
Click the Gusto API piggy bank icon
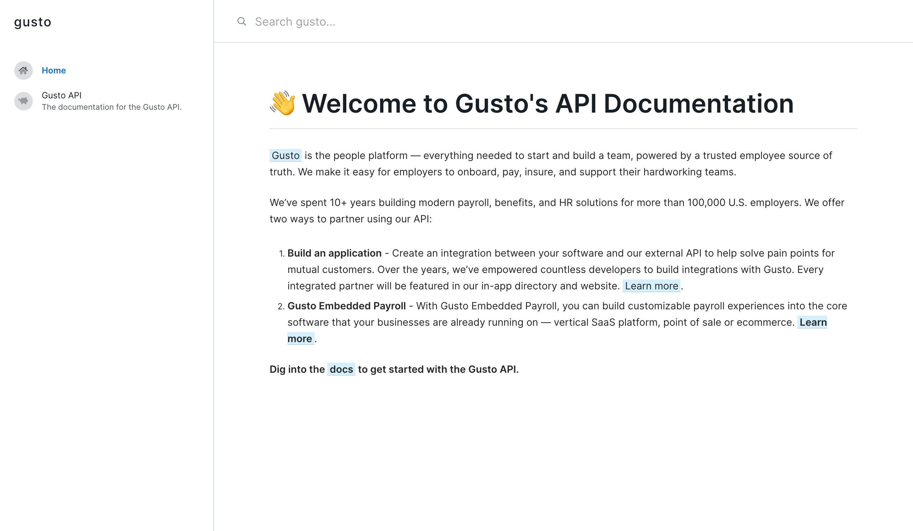(24, 101)
